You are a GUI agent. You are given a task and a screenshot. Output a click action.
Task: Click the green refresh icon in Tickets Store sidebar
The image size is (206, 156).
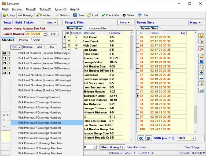(201, 84)
